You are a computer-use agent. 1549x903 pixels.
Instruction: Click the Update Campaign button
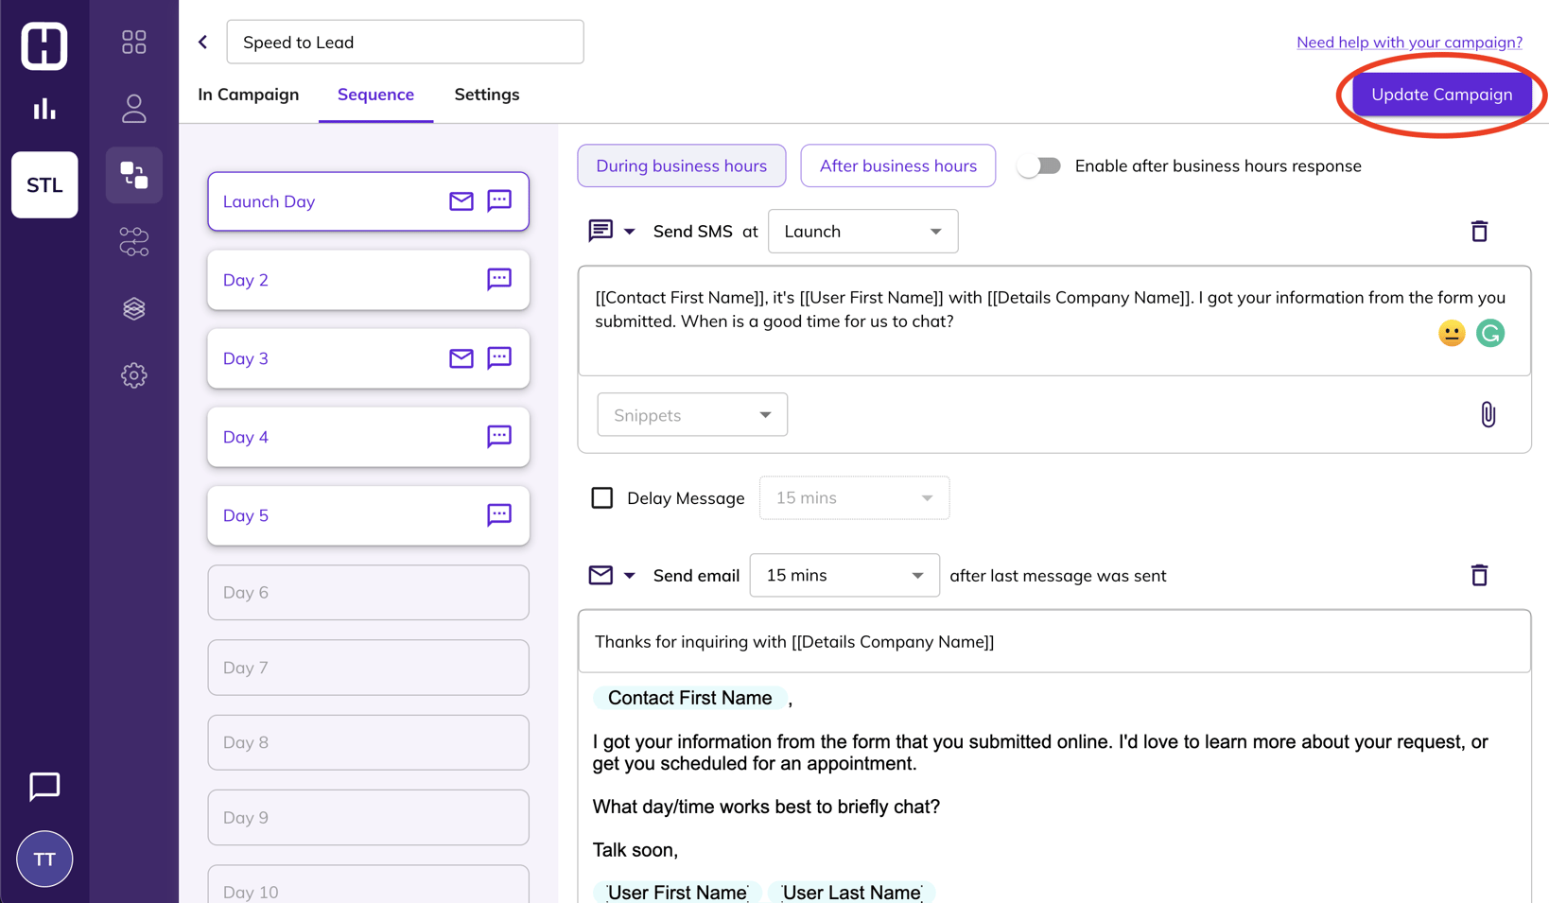(x=1441, y=95)
